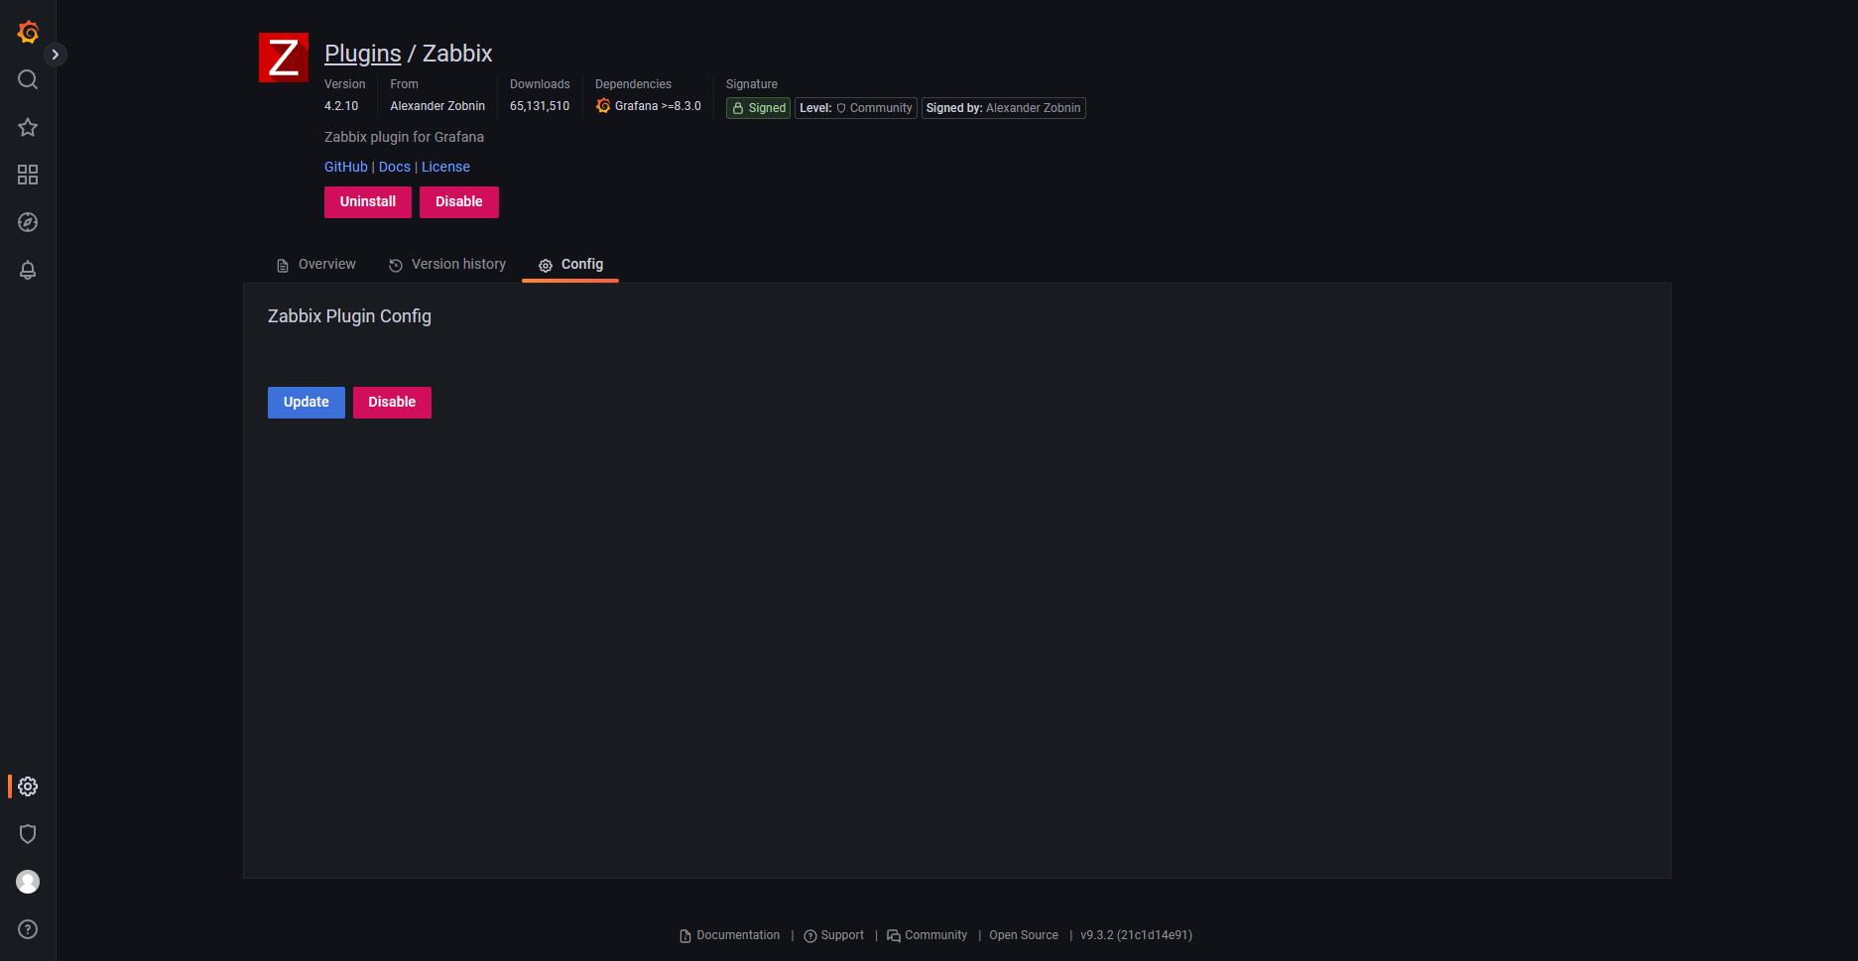The width and height of the screenshot is (1858, 961).
Task: Click the Uninstall button
Action: click(x=368, y=202)
